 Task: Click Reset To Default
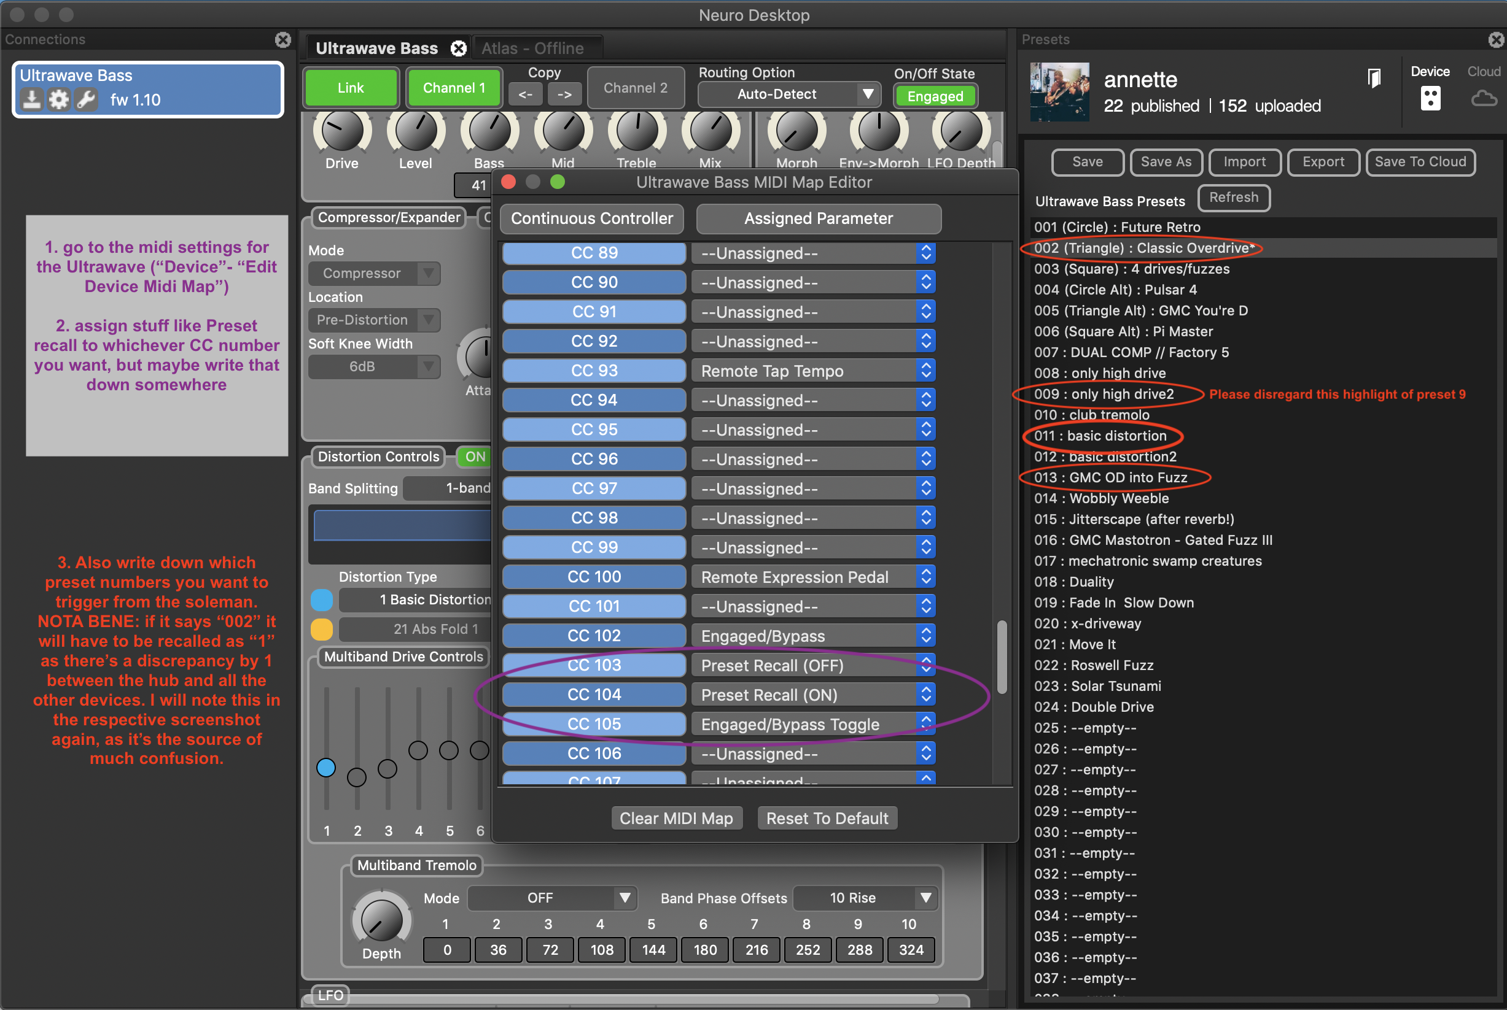tap(827, 818)
